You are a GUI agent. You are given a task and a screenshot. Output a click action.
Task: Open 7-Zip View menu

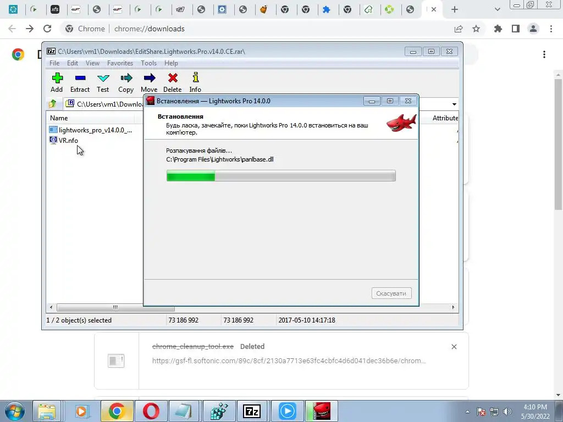(x=92, y=63)
